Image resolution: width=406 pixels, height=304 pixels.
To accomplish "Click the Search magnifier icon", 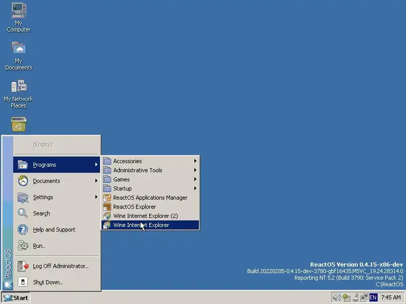I will (x=23, y=213).
